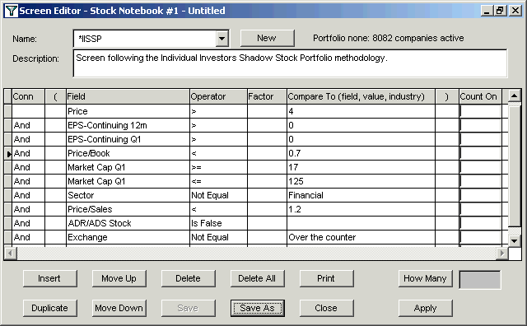Select the EPS-Continuing 12m field cell

(x=128, y=125)
